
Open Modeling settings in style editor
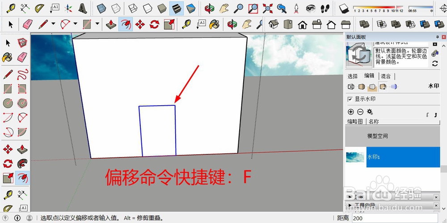(394, 87)
